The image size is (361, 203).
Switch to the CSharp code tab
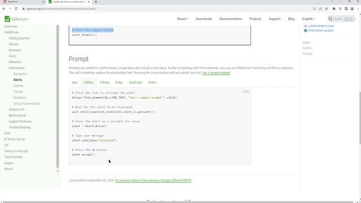tap(104, 82)
